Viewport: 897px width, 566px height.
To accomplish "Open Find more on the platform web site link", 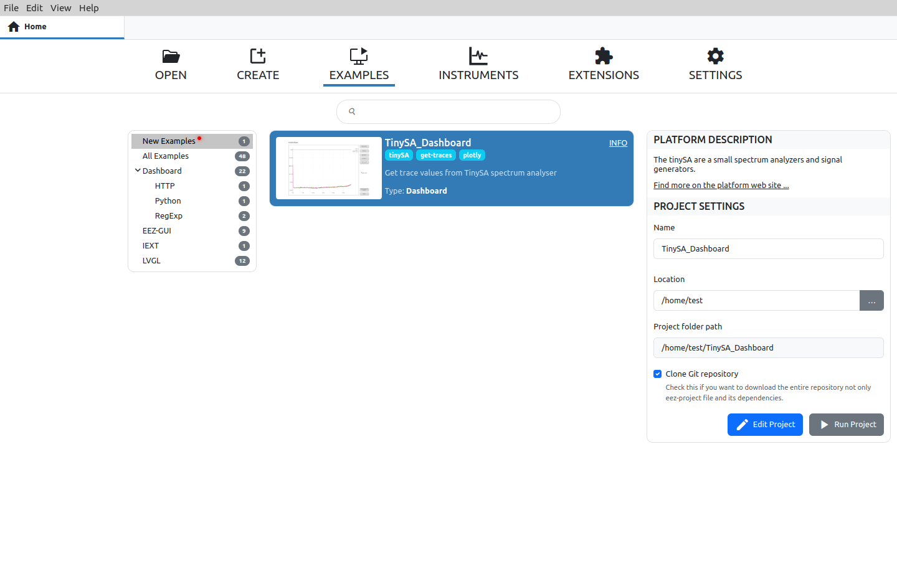I will (x=721, y=186).
